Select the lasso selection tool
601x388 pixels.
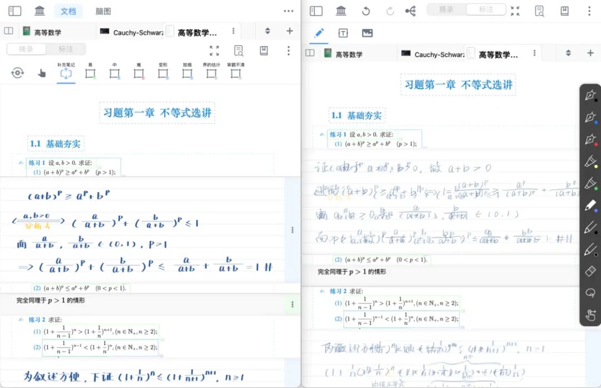[x=590, y=293]
